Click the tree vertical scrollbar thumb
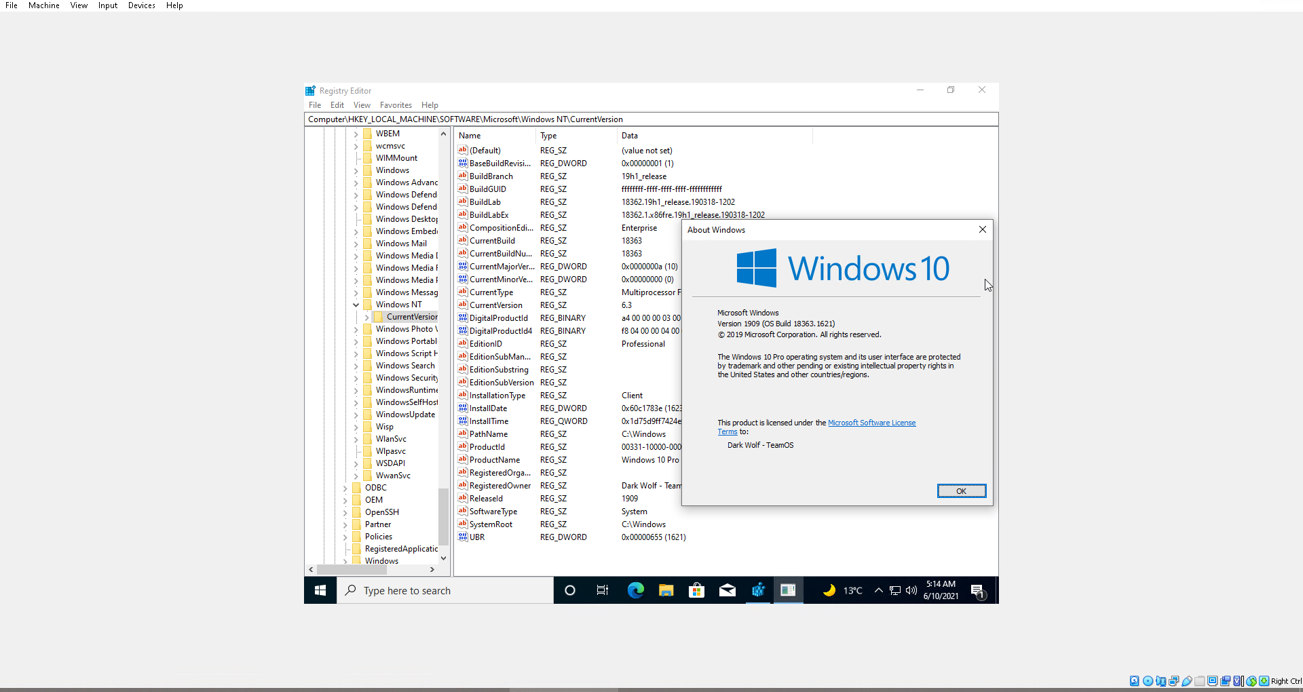The image size is (1303, 692). (x=443, y=517)
